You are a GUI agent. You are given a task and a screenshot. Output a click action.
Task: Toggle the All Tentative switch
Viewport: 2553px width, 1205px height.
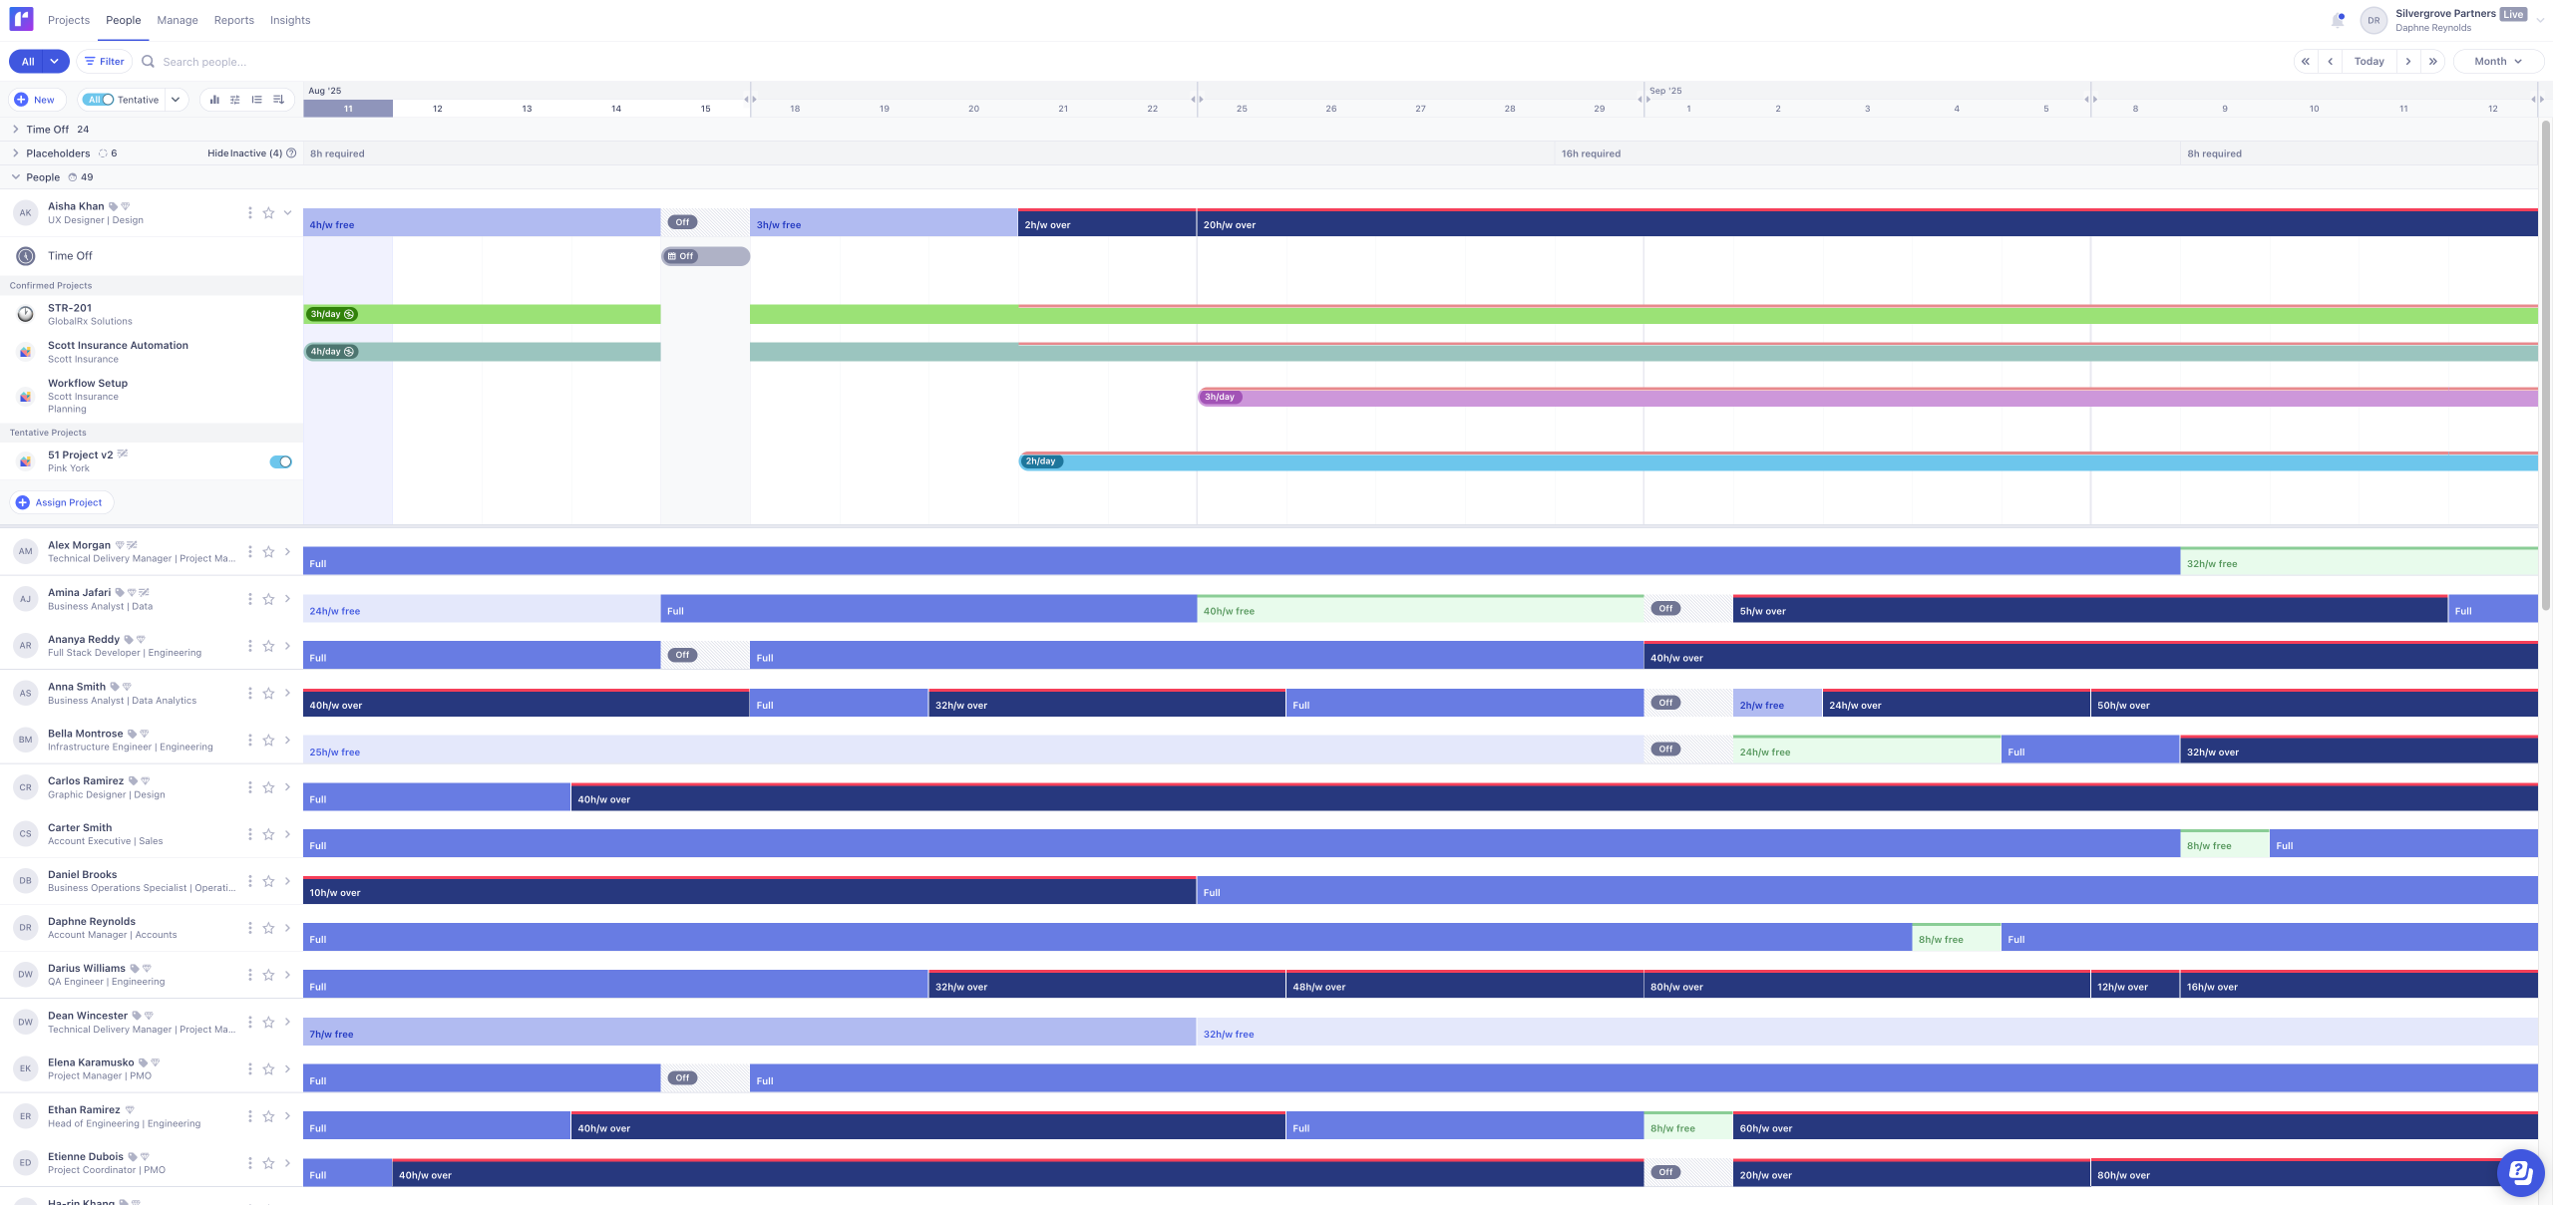pyautogui.click(x=99, y=100)
